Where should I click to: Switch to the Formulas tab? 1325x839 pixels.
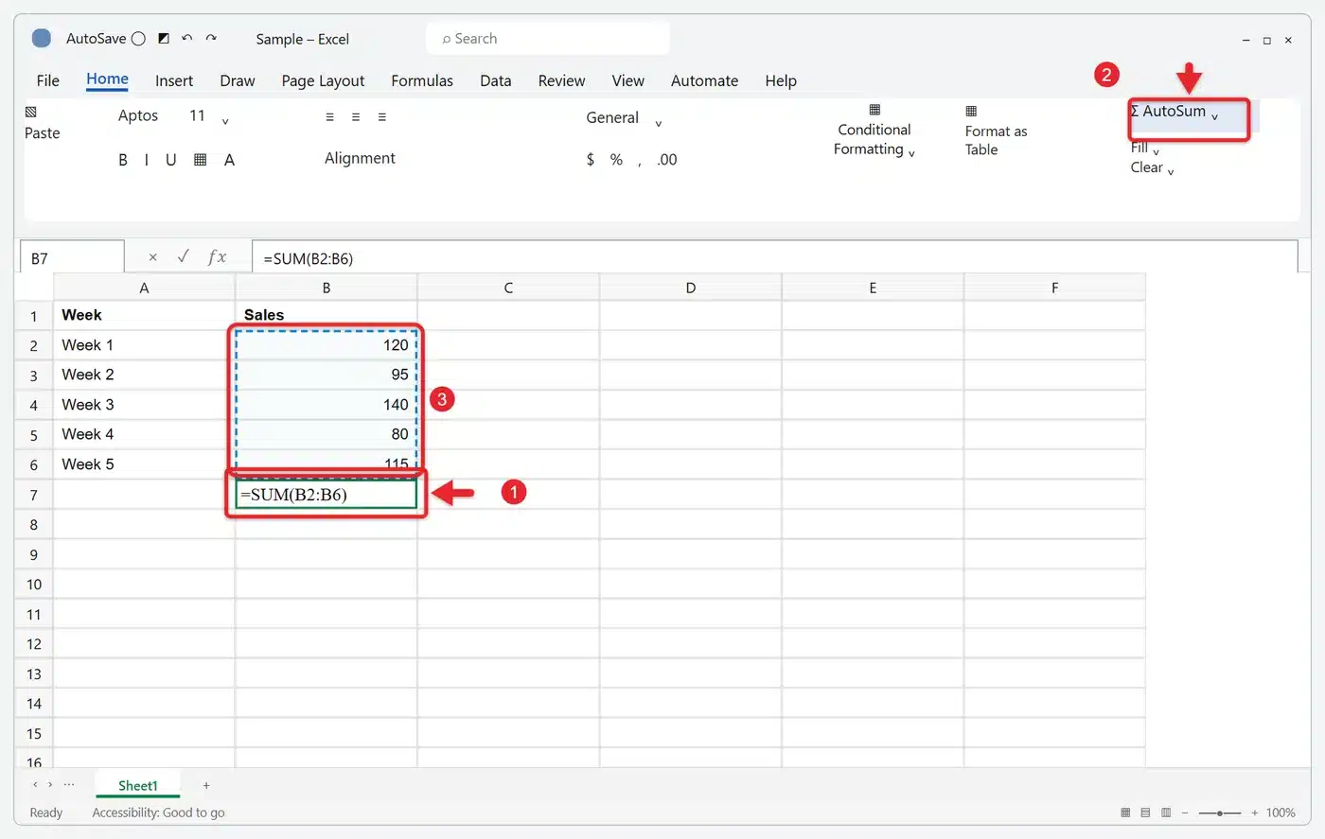422,81
